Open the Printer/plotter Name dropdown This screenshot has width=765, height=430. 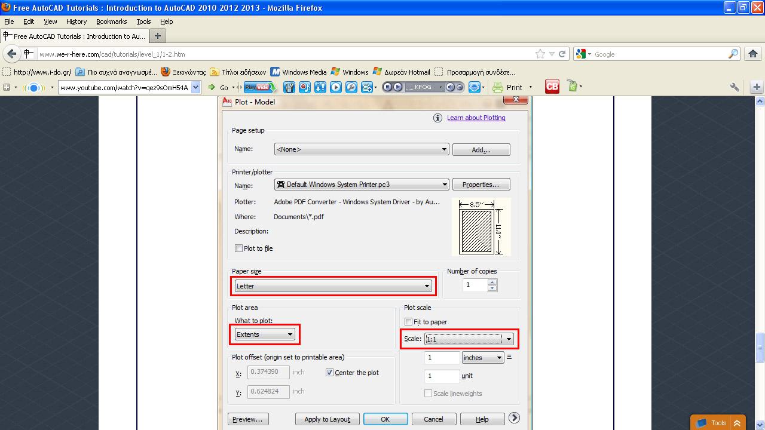click(362, 185)
